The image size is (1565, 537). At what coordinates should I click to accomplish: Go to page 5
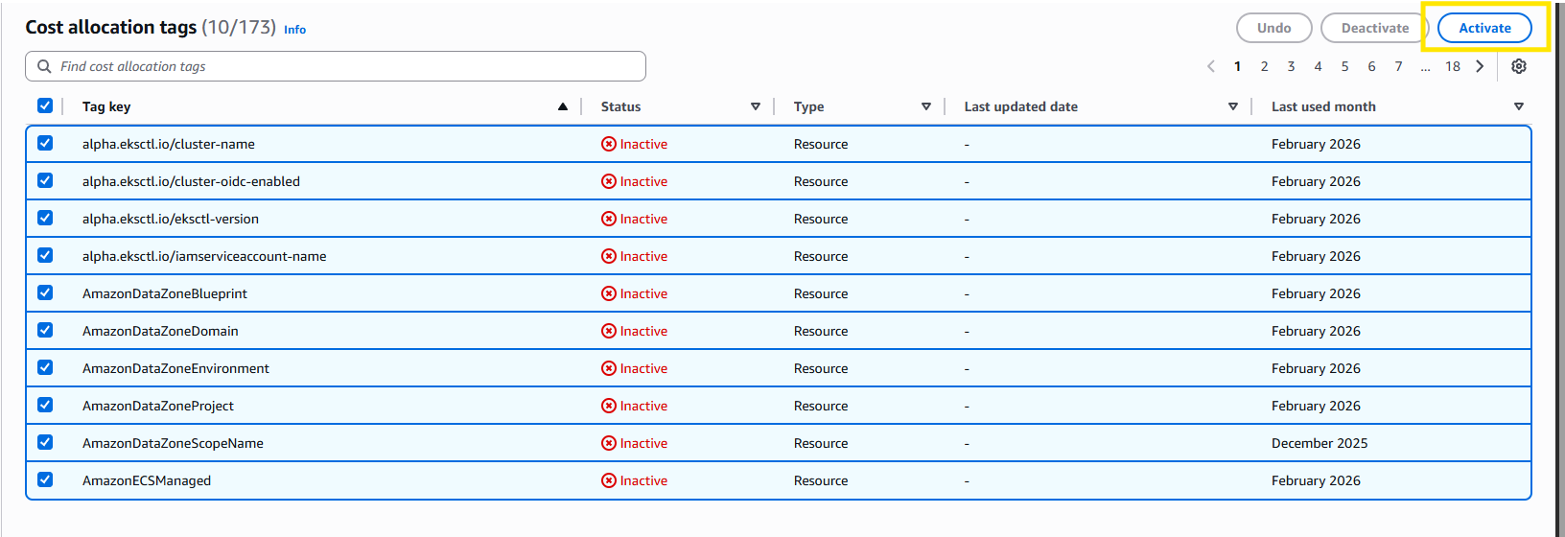tap(1345, 66)
